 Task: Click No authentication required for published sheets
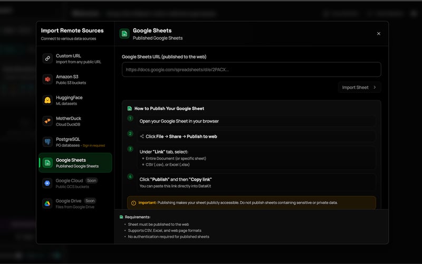coord(168,237)
